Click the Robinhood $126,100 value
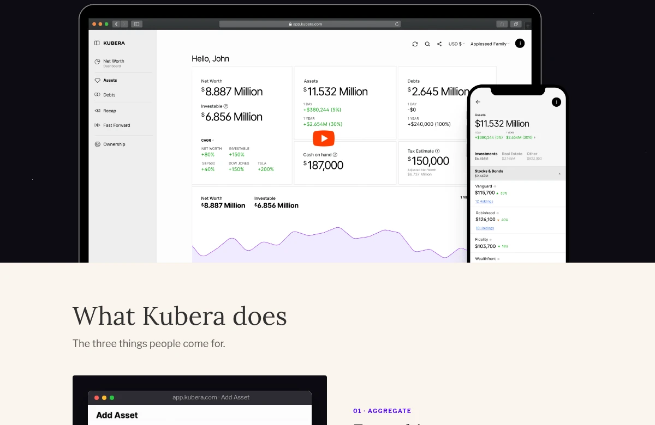This screenshot has width=655, height=425. pos(485,220)
